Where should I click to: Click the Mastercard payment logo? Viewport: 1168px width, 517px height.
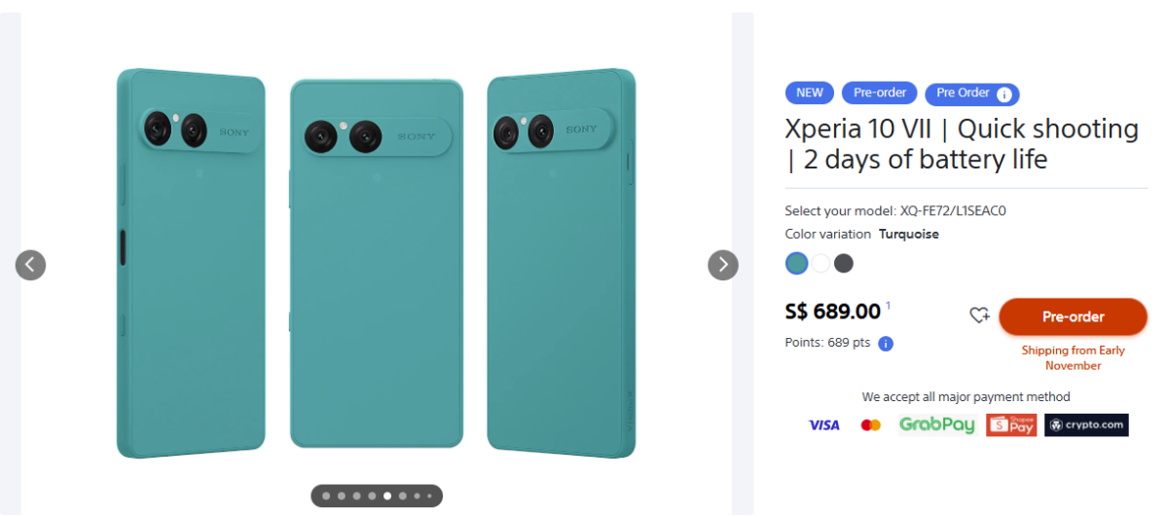coord(870,425)
